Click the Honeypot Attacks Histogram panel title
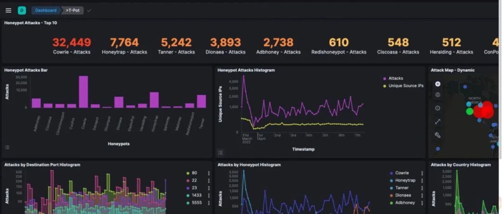The width and height of the screenshot is (502, 214). 246,70
